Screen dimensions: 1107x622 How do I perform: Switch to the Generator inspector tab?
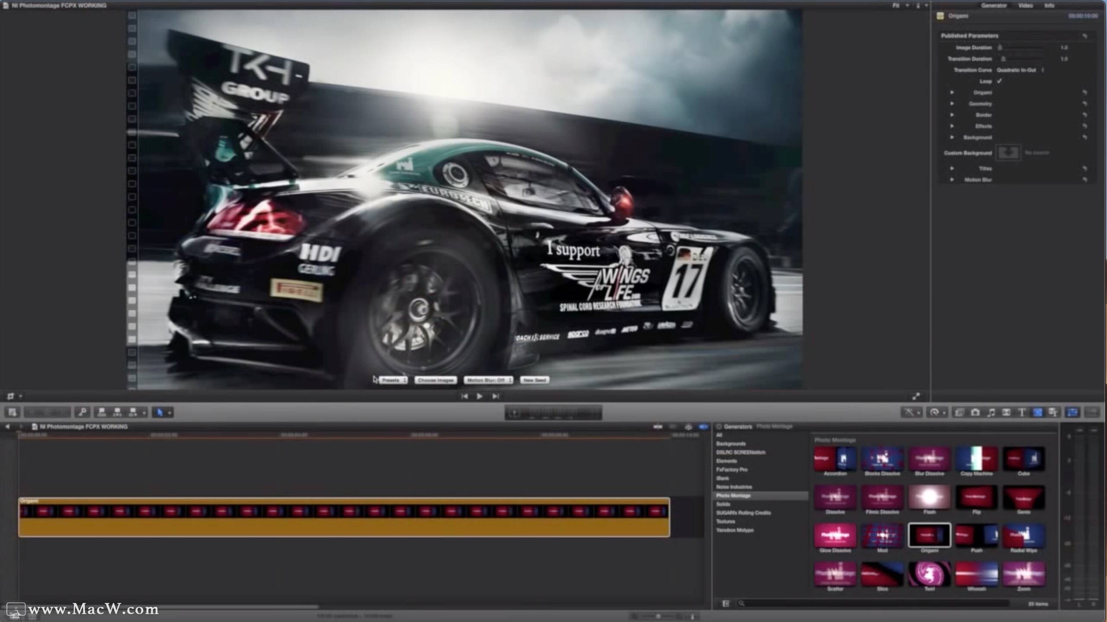coord(994,5)
